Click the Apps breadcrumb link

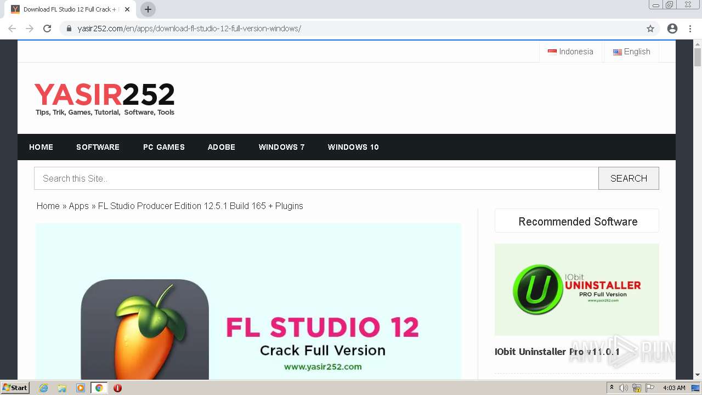[78, 206]
